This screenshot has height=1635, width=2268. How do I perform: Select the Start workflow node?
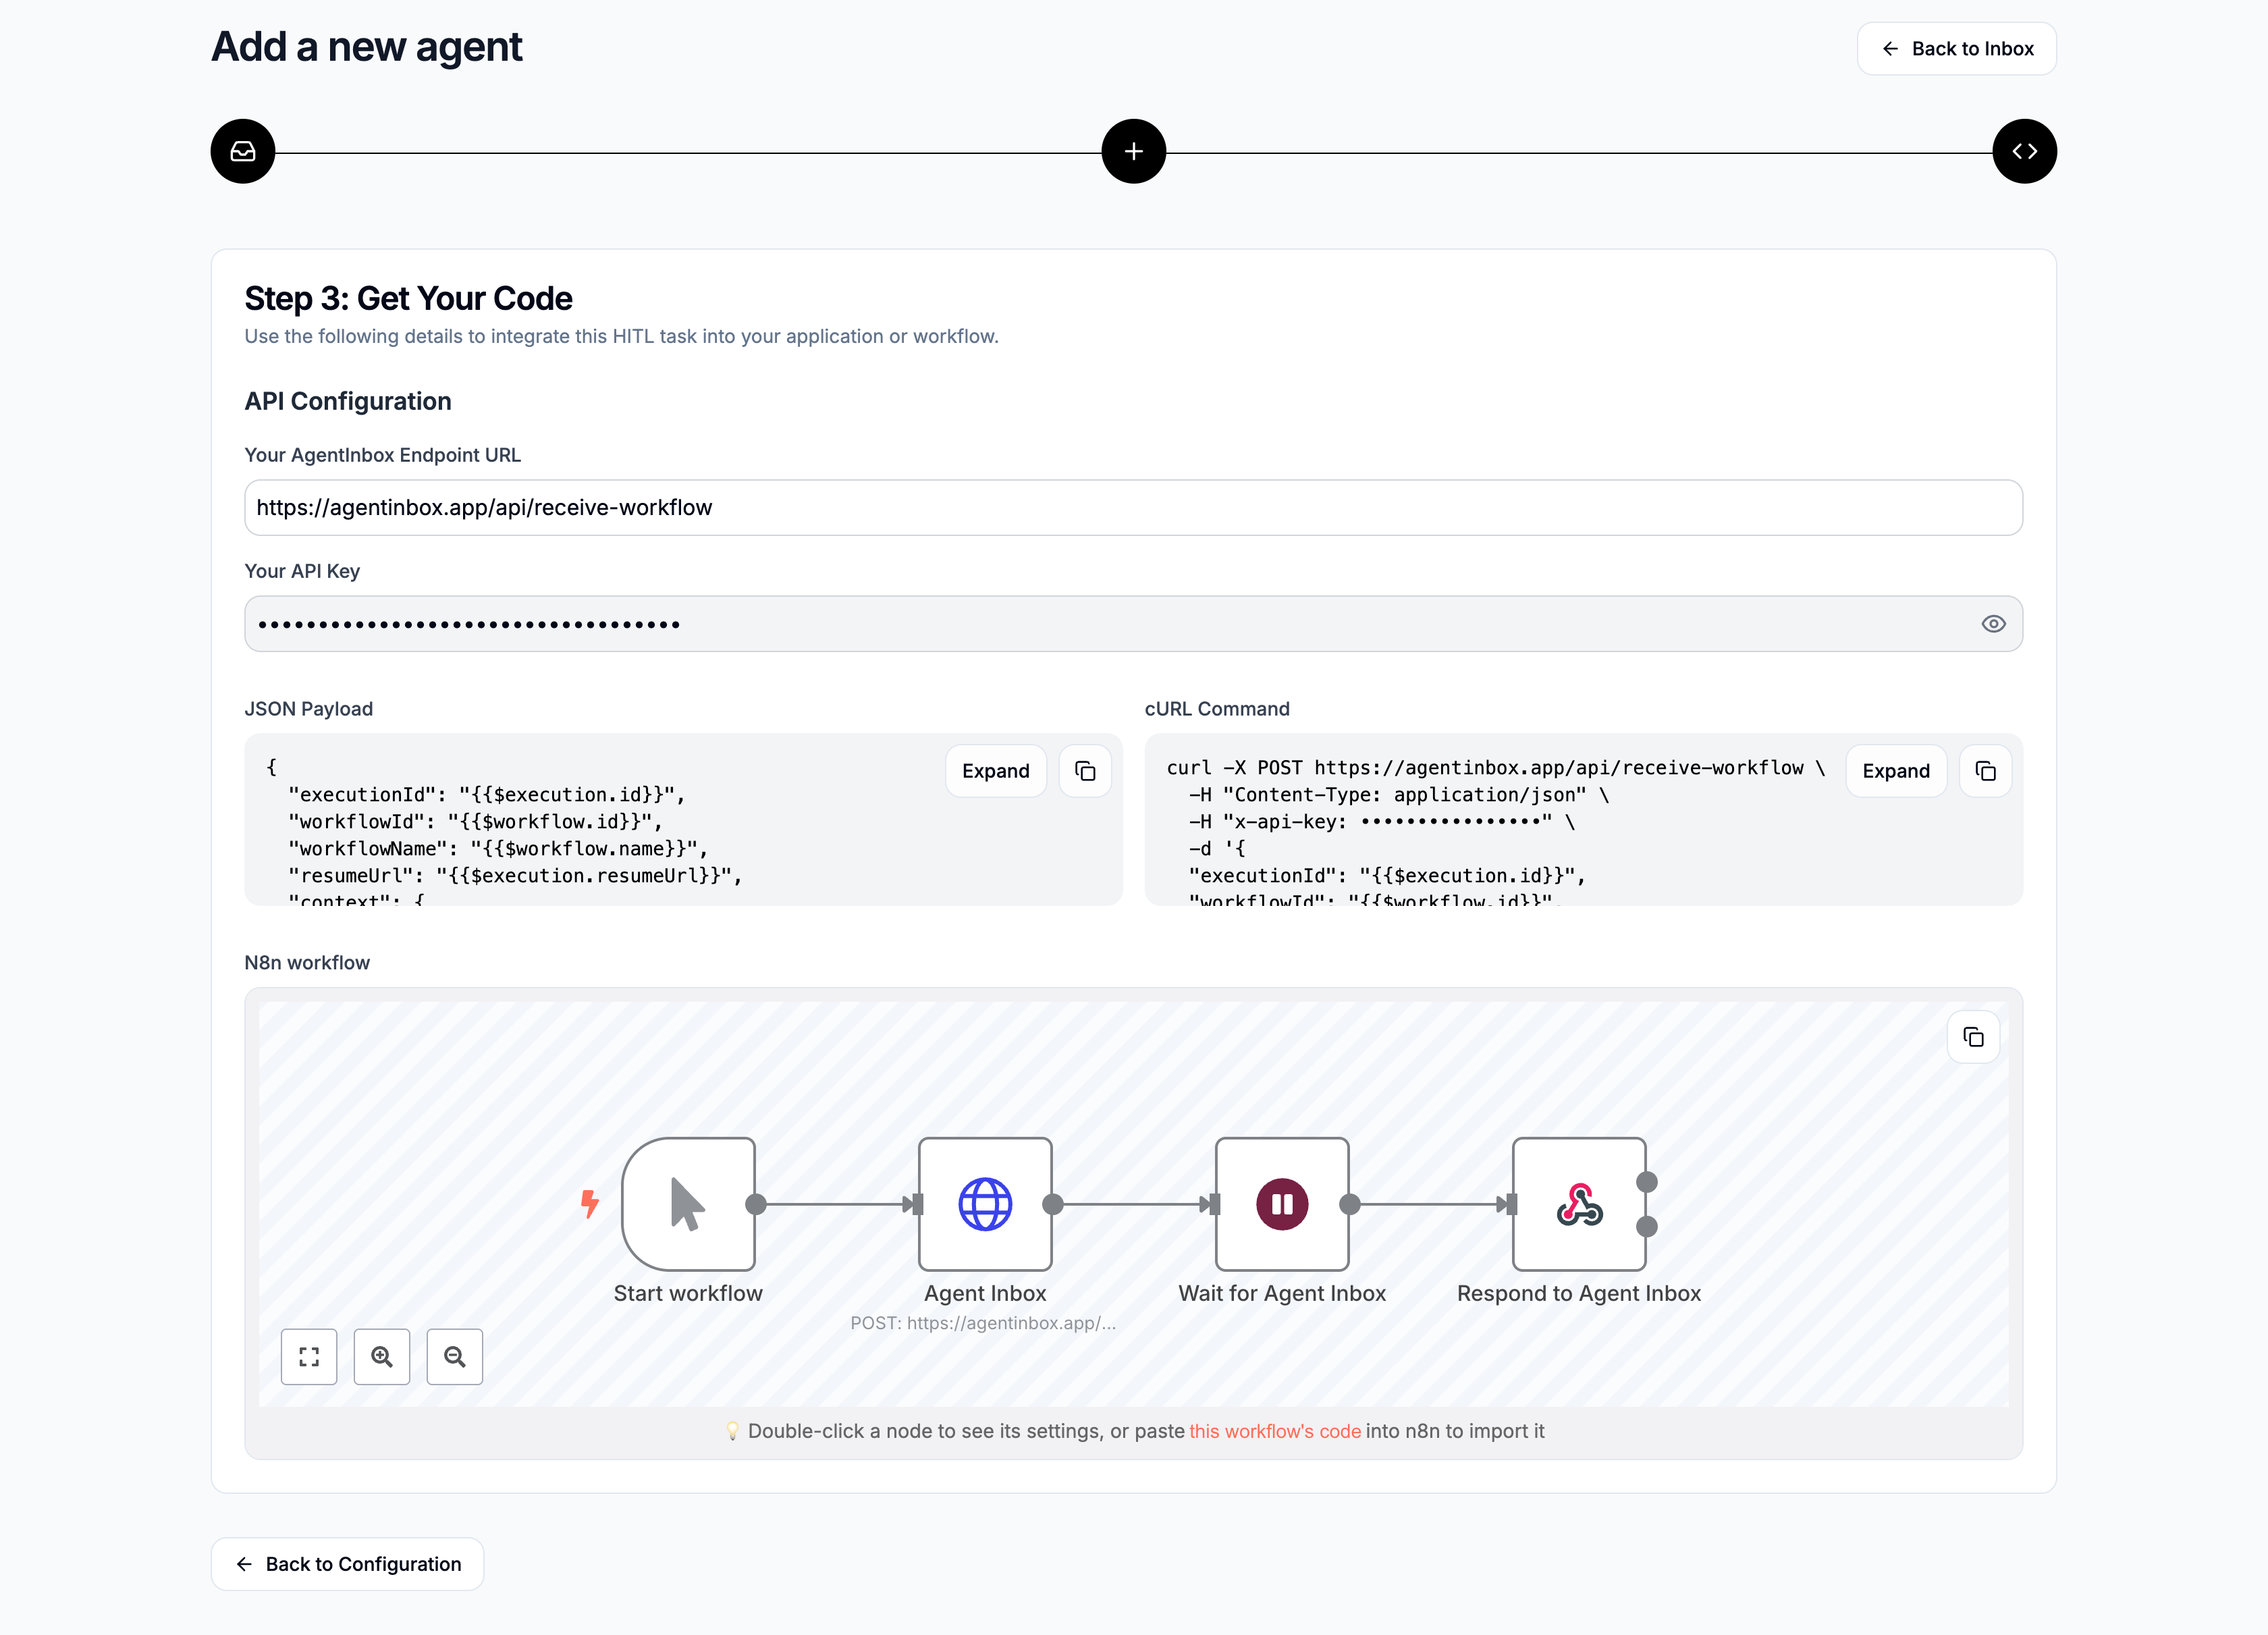click(688, 1204)
